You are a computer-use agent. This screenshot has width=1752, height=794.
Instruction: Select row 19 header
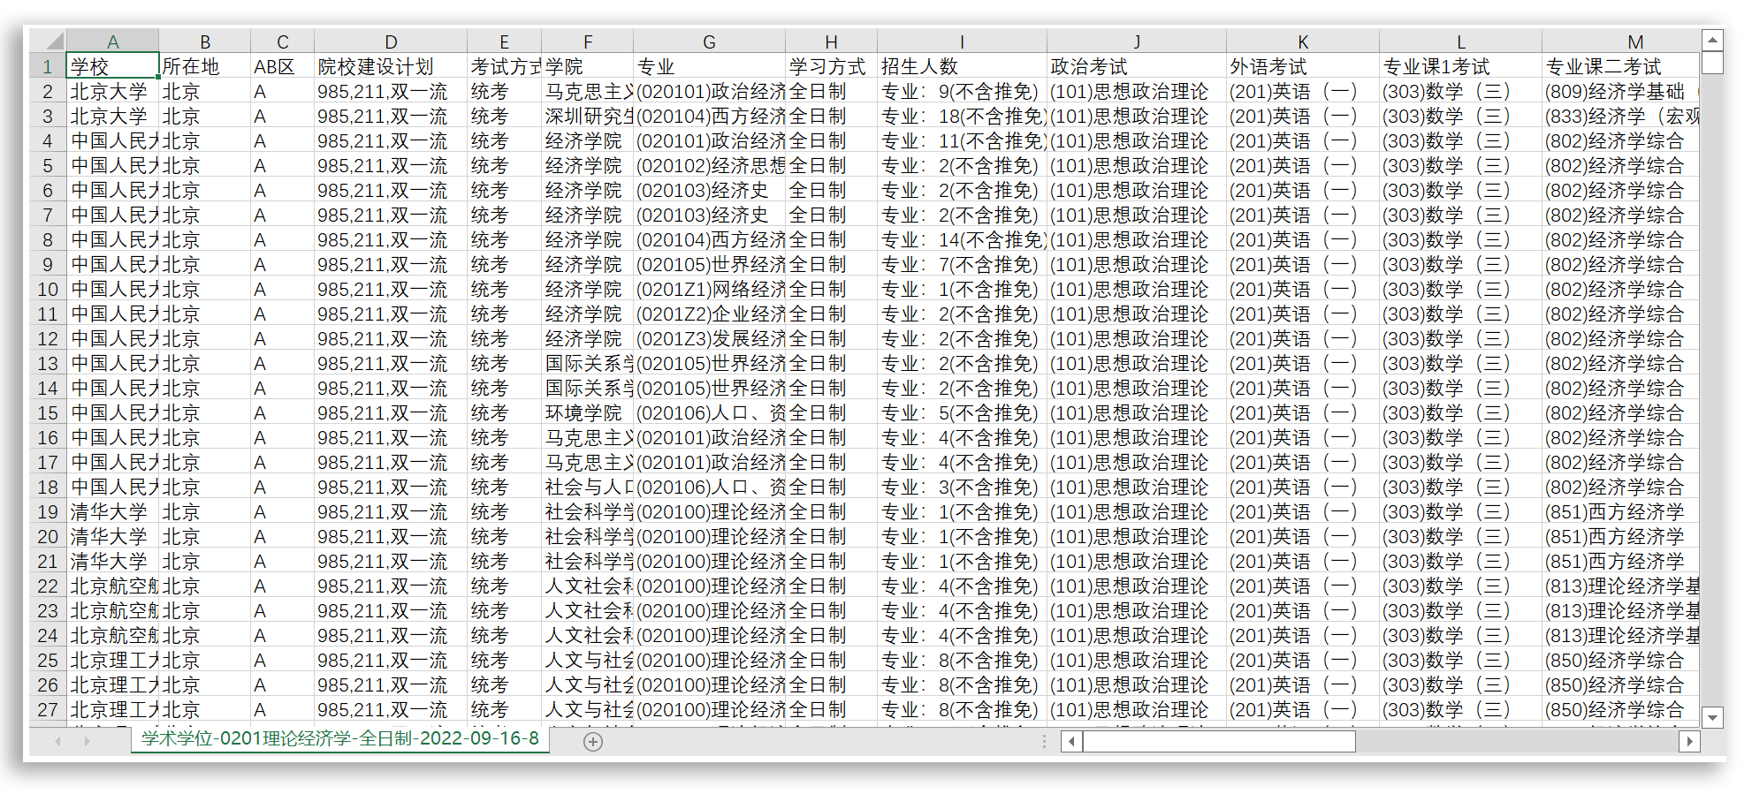(x=48, y=511)
